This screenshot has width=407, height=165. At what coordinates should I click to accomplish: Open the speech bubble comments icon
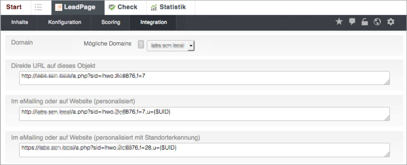(352, 22)
